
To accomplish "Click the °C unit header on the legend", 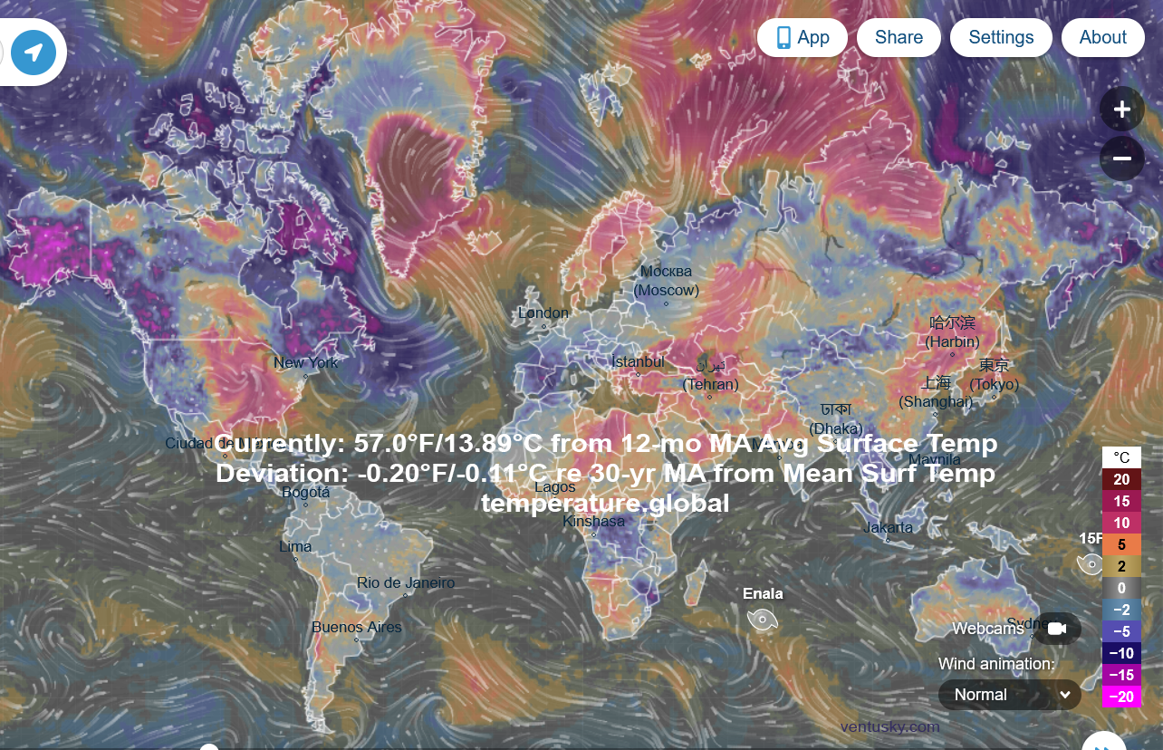I will (1120, 457).
